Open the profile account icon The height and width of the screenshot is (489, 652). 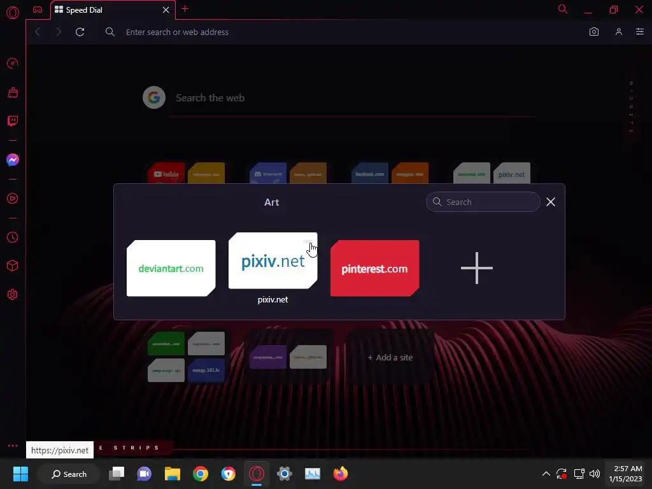pyautogui.click(x=619, y=32)
